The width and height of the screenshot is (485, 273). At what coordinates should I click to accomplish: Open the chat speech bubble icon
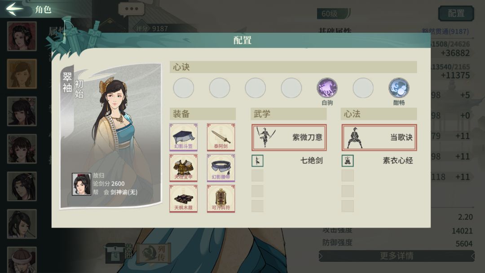pyautogui.click(x=132, y=9)
